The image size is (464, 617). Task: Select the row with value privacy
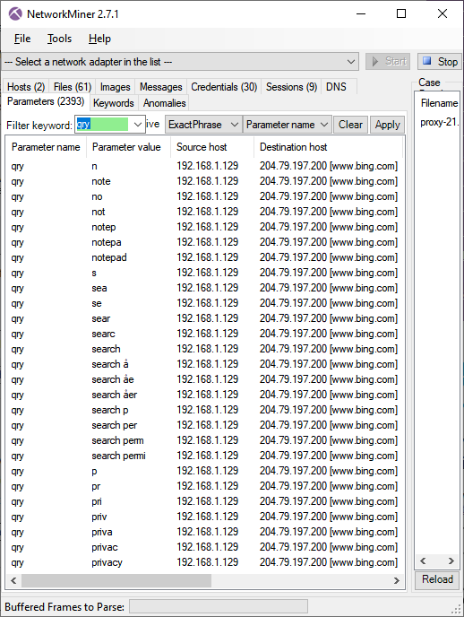(205, 562)
